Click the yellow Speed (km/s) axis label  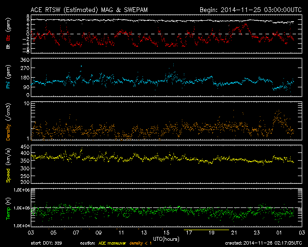pyautogui.click(x=8, y=164)
